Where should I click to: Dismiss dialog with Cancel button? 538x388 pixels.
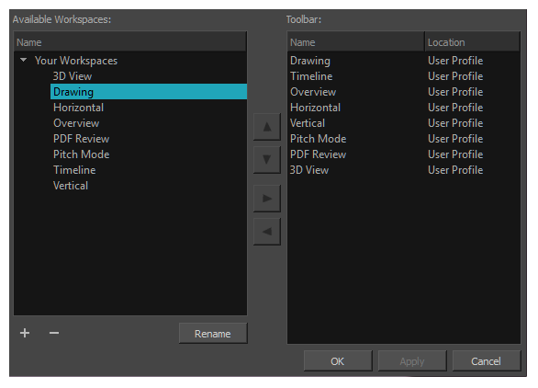487,360
